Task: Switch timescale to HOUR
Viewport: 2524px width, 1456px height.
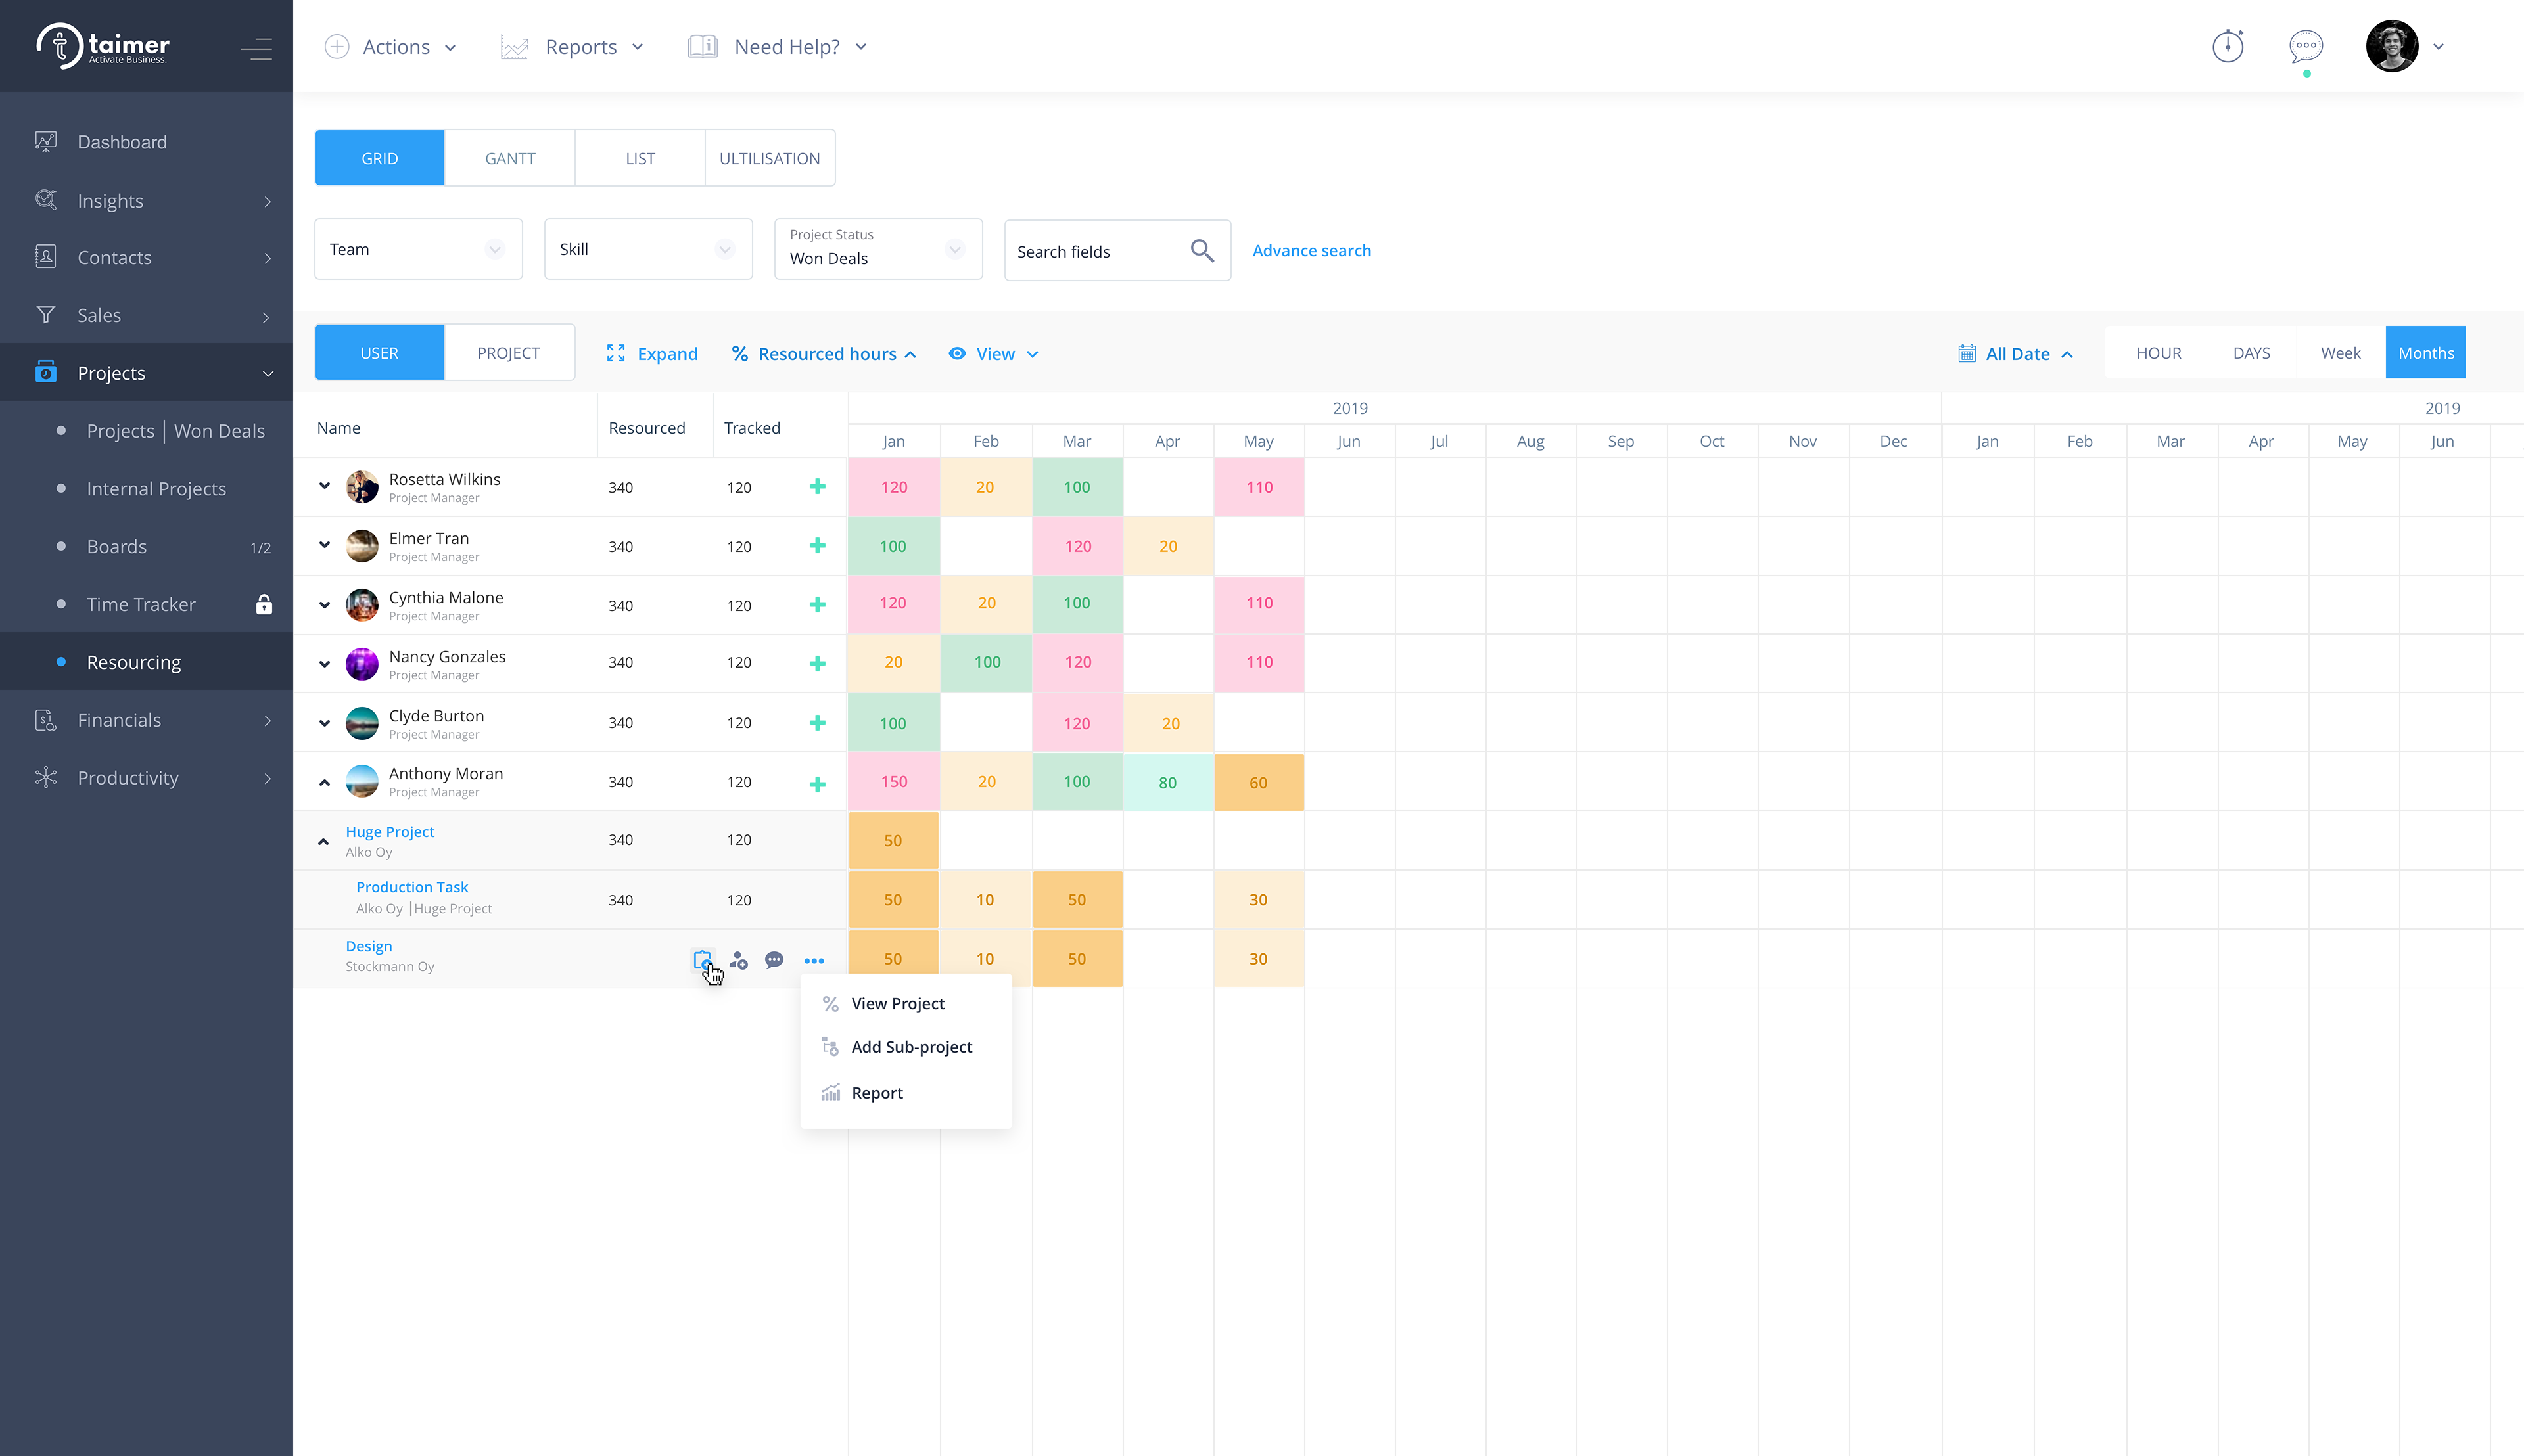Action: pos(2159,353)
